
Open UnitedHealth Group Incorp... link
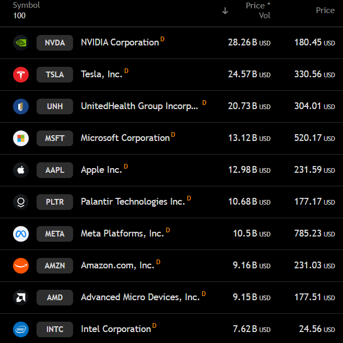(x=139, y=107)
